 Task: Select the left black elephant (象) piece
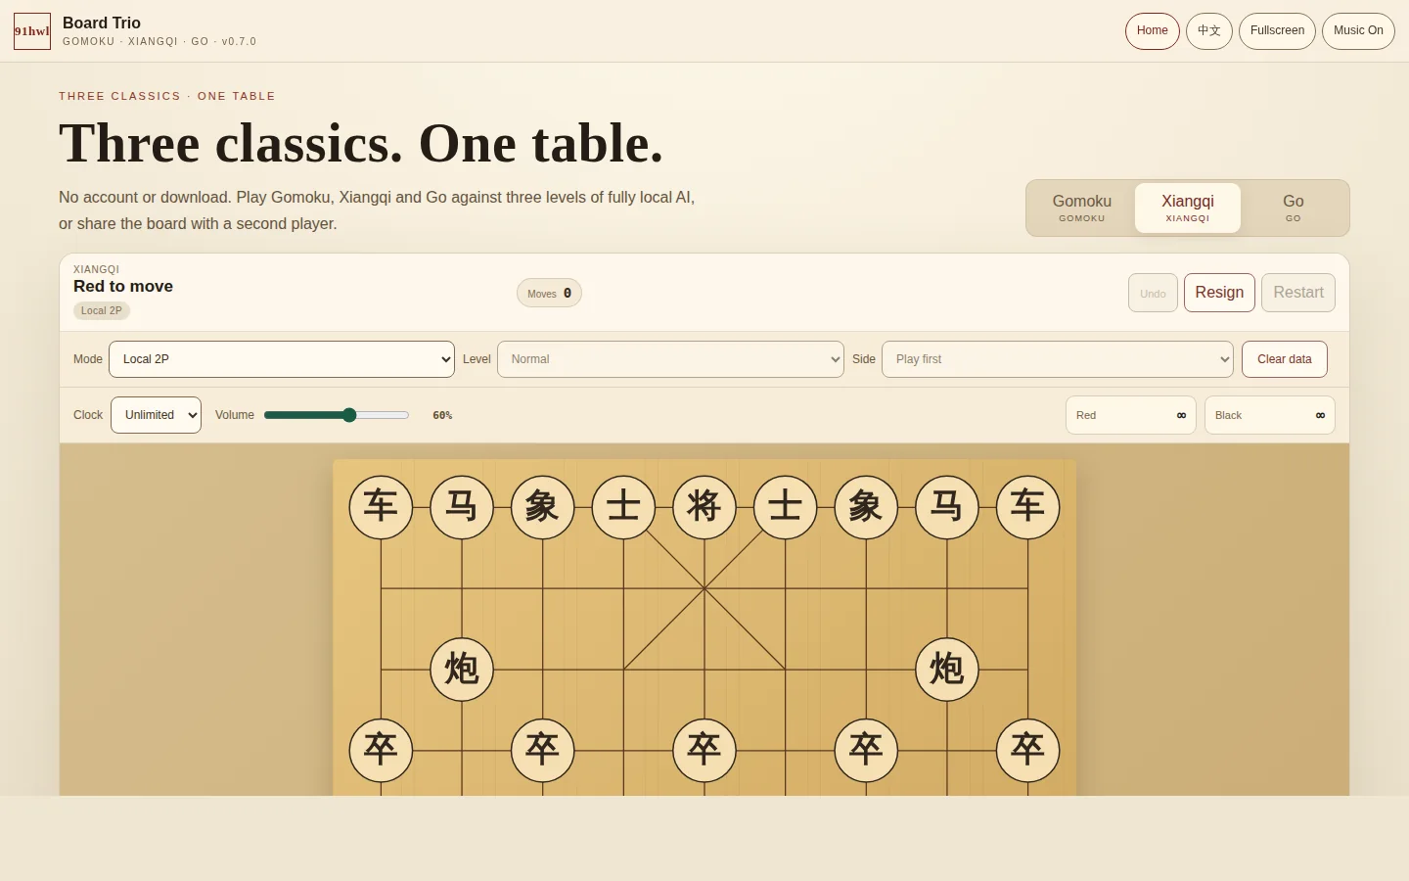pyautogui.click(x=543, y=507)
